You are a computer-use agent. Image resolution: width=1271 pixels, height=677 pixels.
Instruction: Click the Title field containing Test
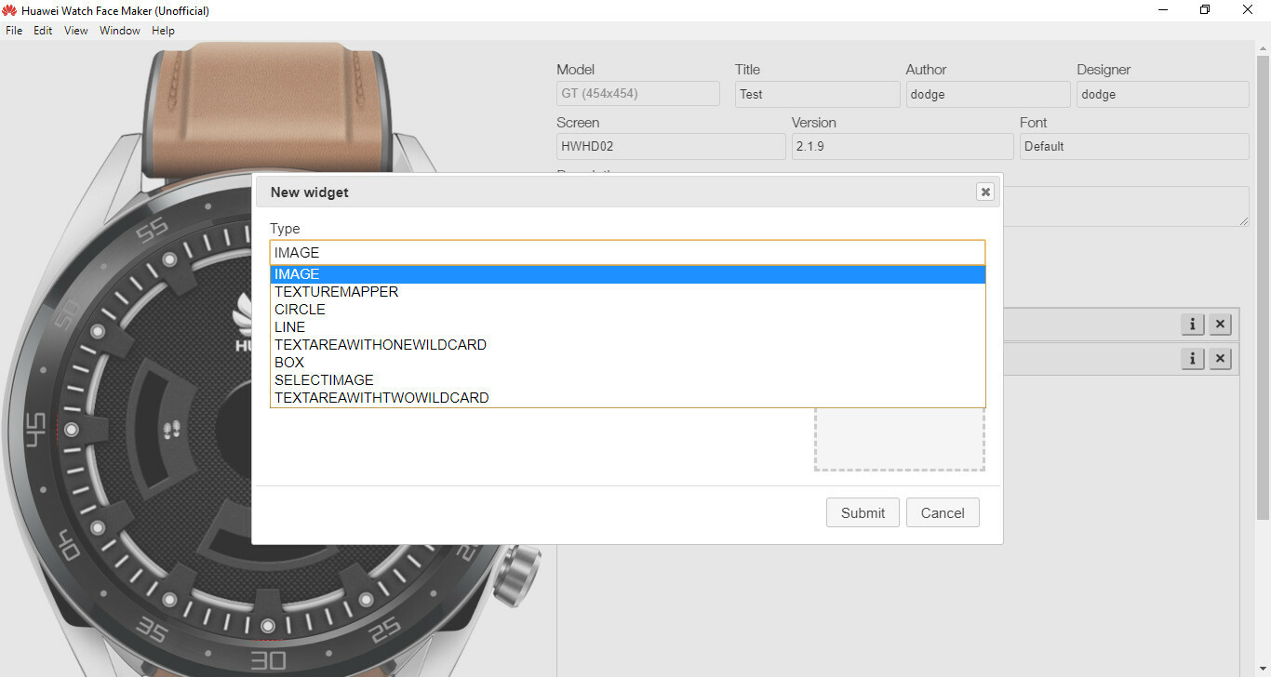tap(818, 94)
